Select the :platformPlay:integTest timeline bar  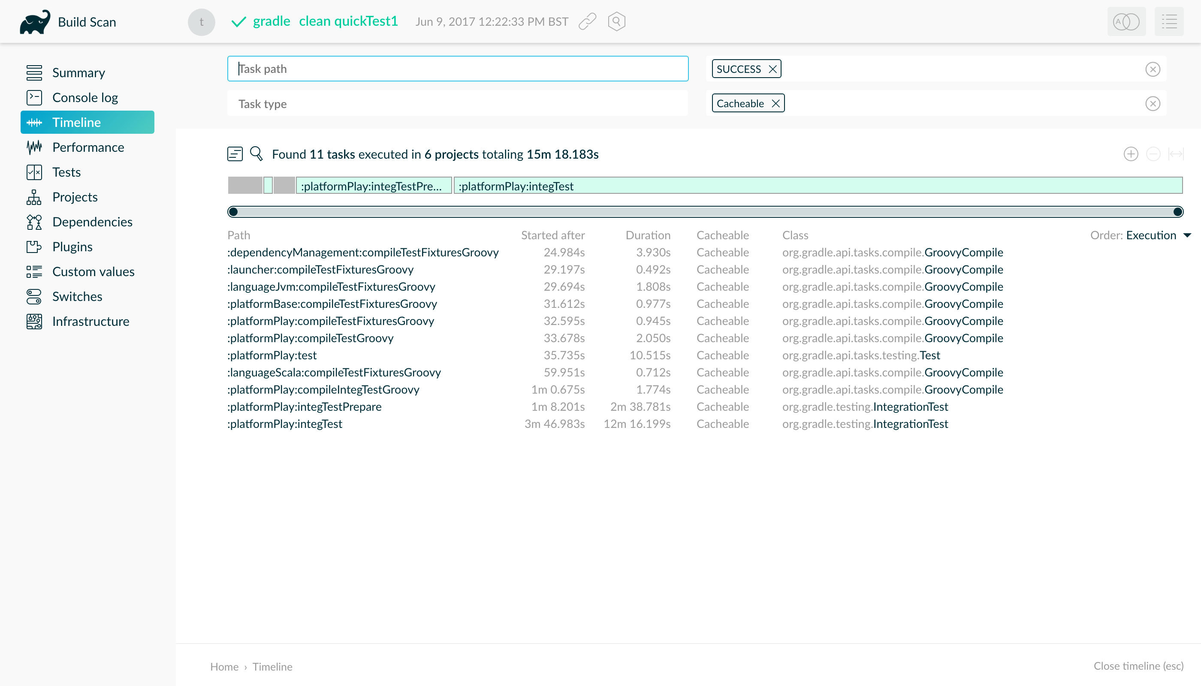click(817, 186)
